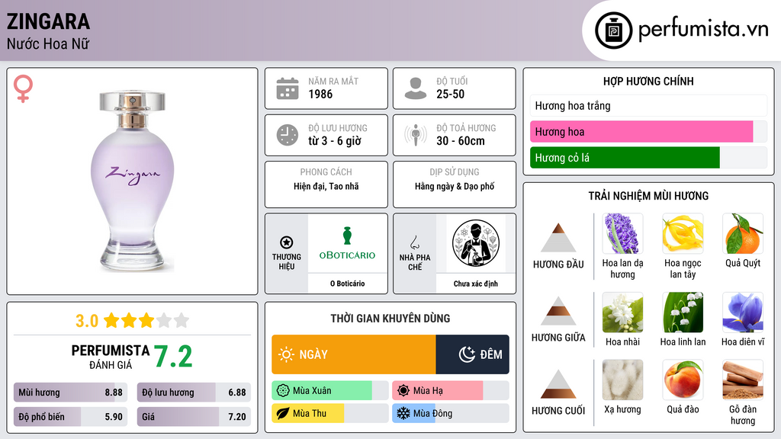
Task: Click the calendar icon beside Năm ra mắt
Action: coord(288,88)
